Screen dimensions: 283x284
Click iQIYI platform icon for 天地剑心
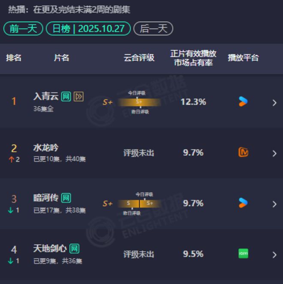click(x=244, y=254)
